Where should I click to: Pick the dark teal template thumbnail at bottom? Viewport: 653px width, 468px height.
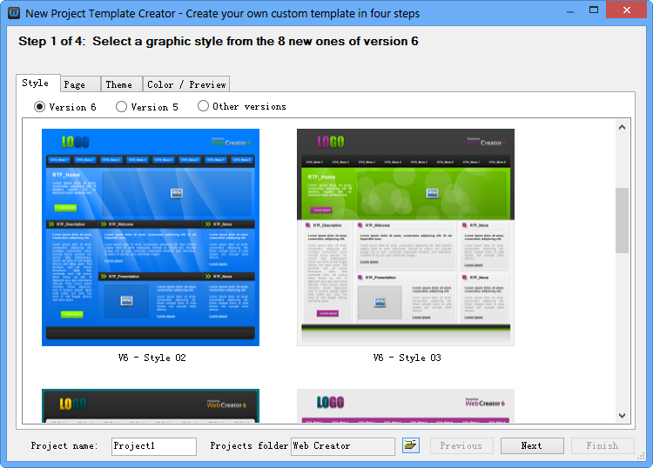tap(151, 405)
